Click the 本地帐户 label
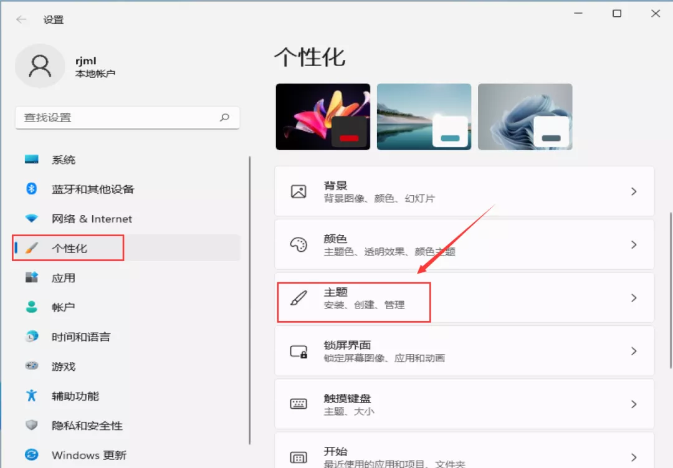The width and height of the screenshot is (673, 468). [95, 74]
